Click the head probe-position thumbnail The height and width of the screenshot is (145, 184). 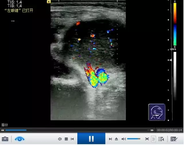tap(157, 112)
